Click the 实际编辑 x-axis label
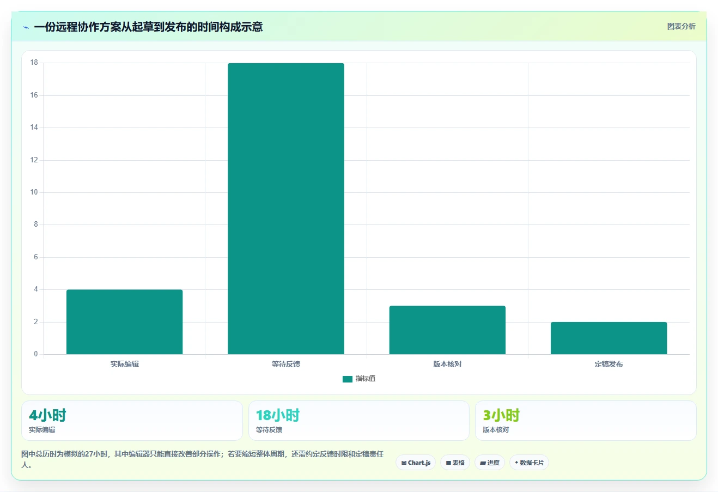Viewport: 718px width, 492px height. coord(124,364)
